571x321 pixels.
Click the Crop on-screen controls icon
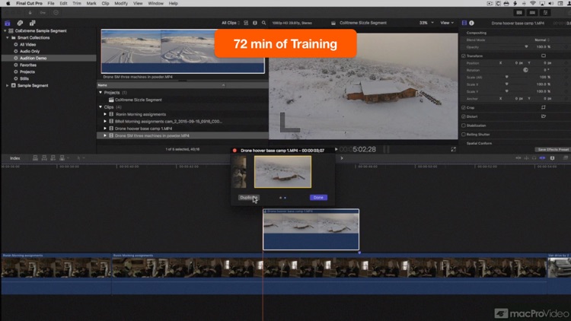pos(544,107)
